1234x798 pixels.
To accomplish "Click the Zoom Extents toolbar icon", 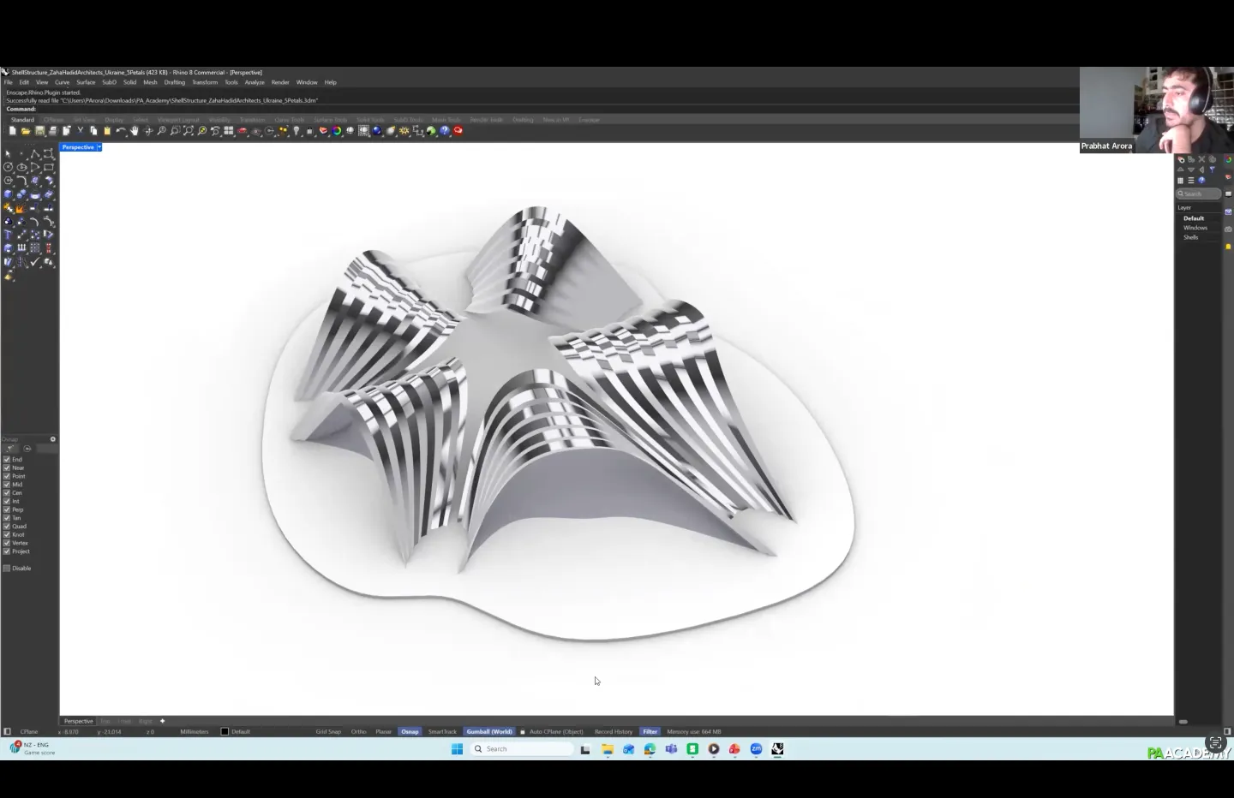I will click(x=189, y=131).
